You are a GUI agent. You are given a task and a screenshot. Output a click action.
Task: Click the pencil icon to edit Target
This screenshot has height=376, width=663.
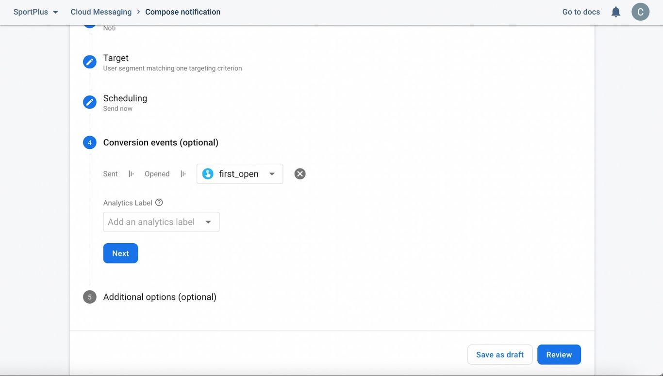(x=89, y=62)
